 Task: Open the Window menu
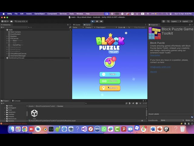coord(80,14)
